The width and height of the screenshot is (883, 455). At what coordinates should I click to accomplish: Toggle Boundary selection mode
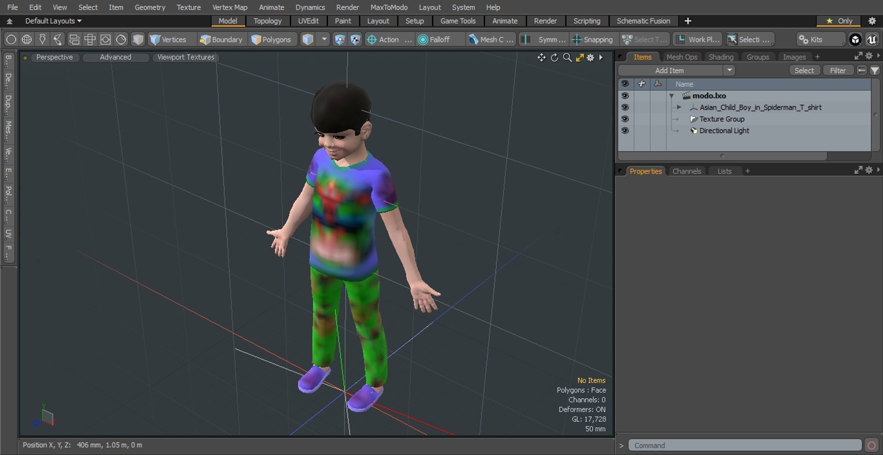[x=221, y=39]
